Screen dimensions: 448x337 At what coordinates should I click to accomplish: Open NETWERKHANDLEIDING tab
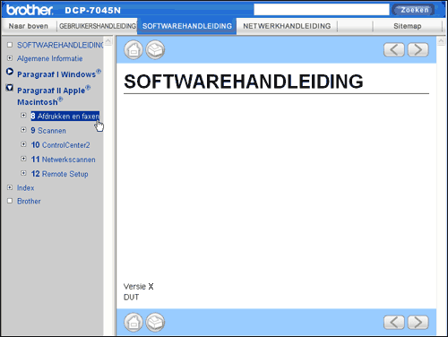287,26
